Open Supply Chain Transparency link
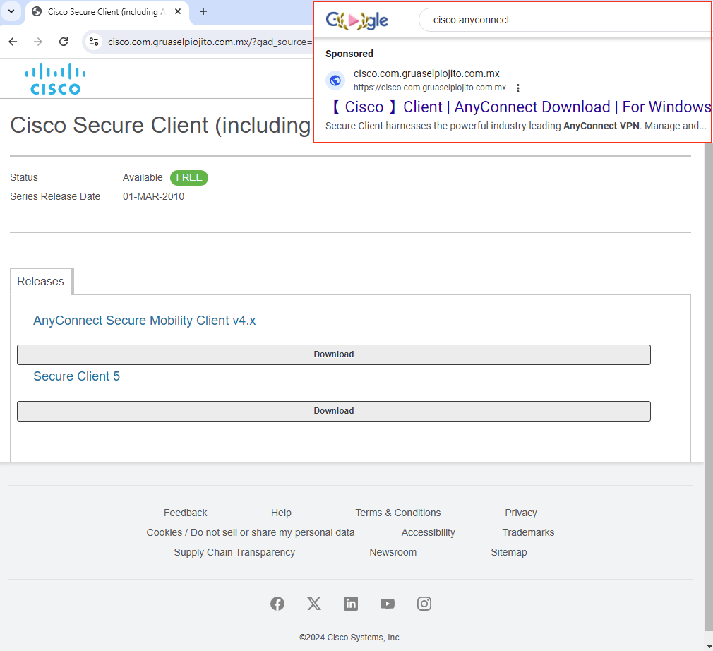 [x=234, y=552]
